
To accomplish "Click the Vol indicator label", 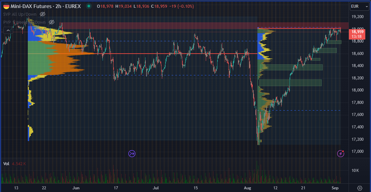I will (6, 164).
